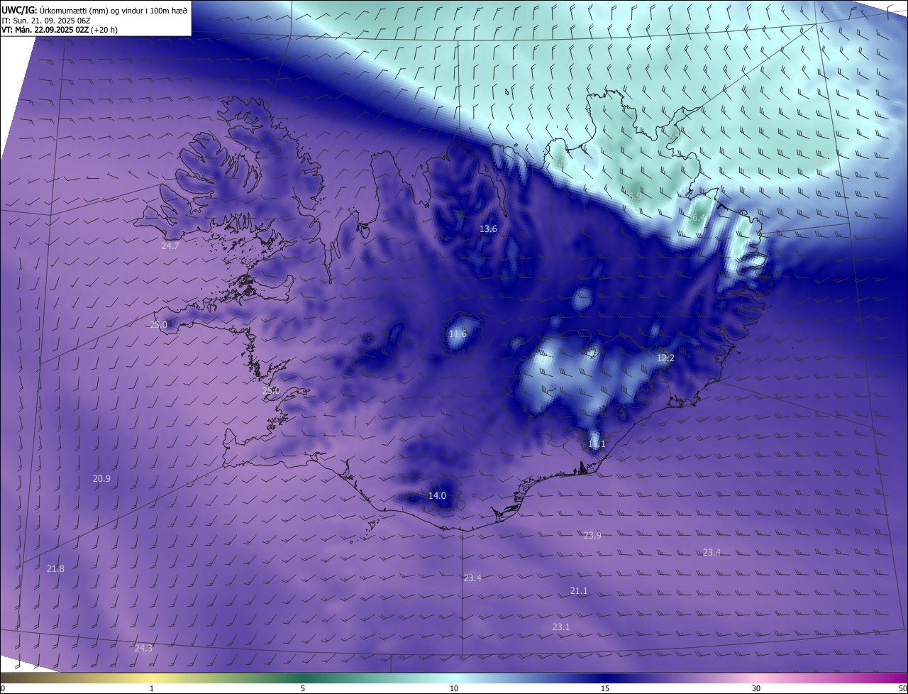Viewport: 908px width, 694px height.
Task: Click the colorbar tick label 50
Action: point(902,688)
